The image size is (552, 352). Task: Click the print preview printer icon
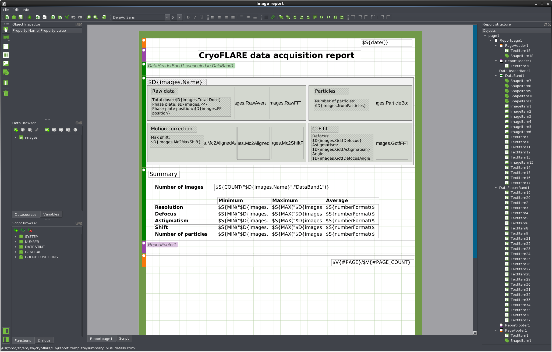pyautogui.click(x=104, y=17)
